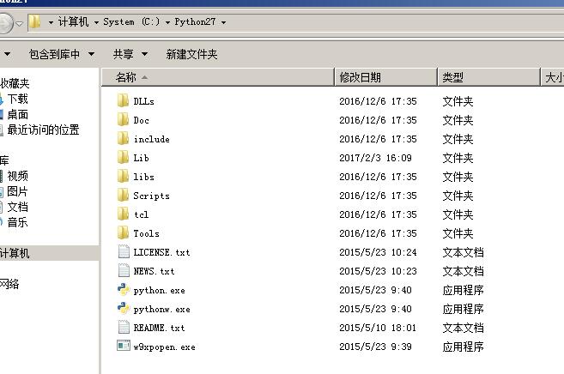Select 音乐 library in the navigation pane
The height and width of the screenshot is (374, 564).
17,222
